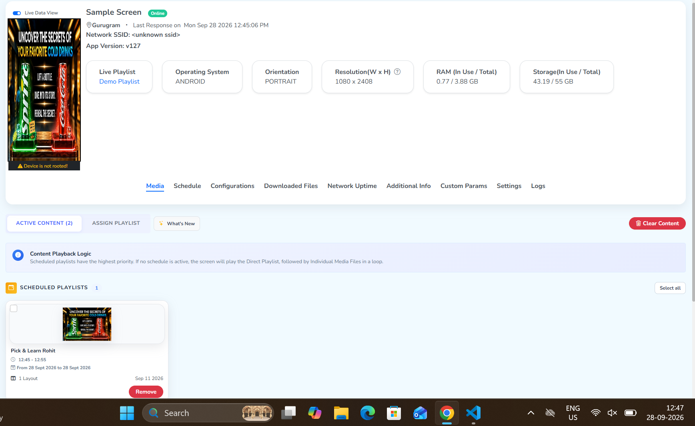Click the layout icon next to 1 Layout
This screenshot has height=426, width=695.
[13, 378]
